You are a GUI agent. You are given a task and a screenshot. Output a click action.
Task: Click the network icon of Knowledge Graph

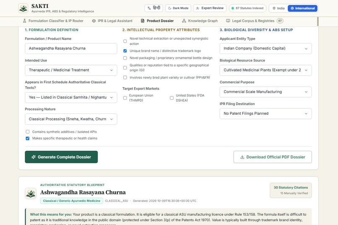pos(184,21)
